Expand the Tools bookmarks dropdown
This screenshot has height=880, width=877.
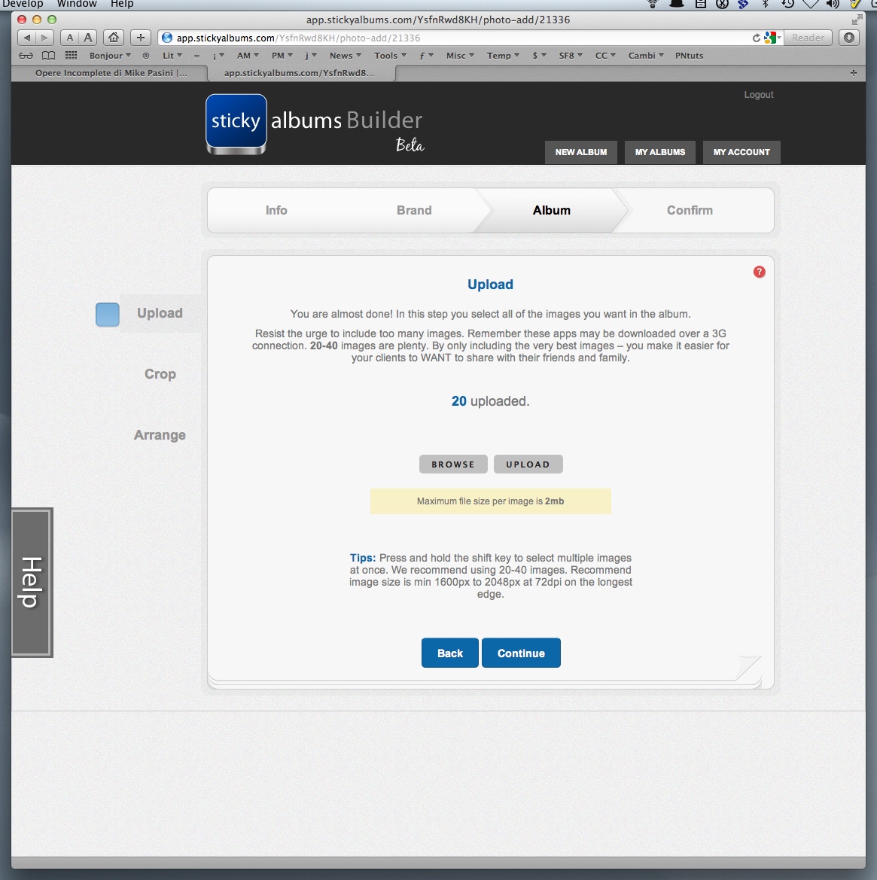point(390,56)
